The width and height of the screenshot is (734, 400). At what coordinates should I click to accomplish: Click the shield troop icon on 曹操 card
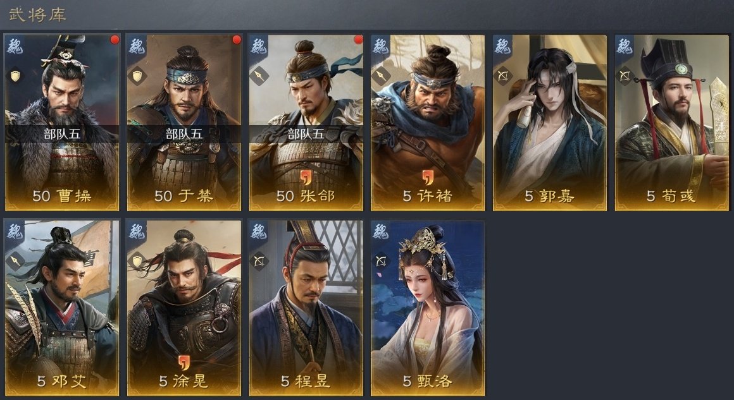coord(15,76)
